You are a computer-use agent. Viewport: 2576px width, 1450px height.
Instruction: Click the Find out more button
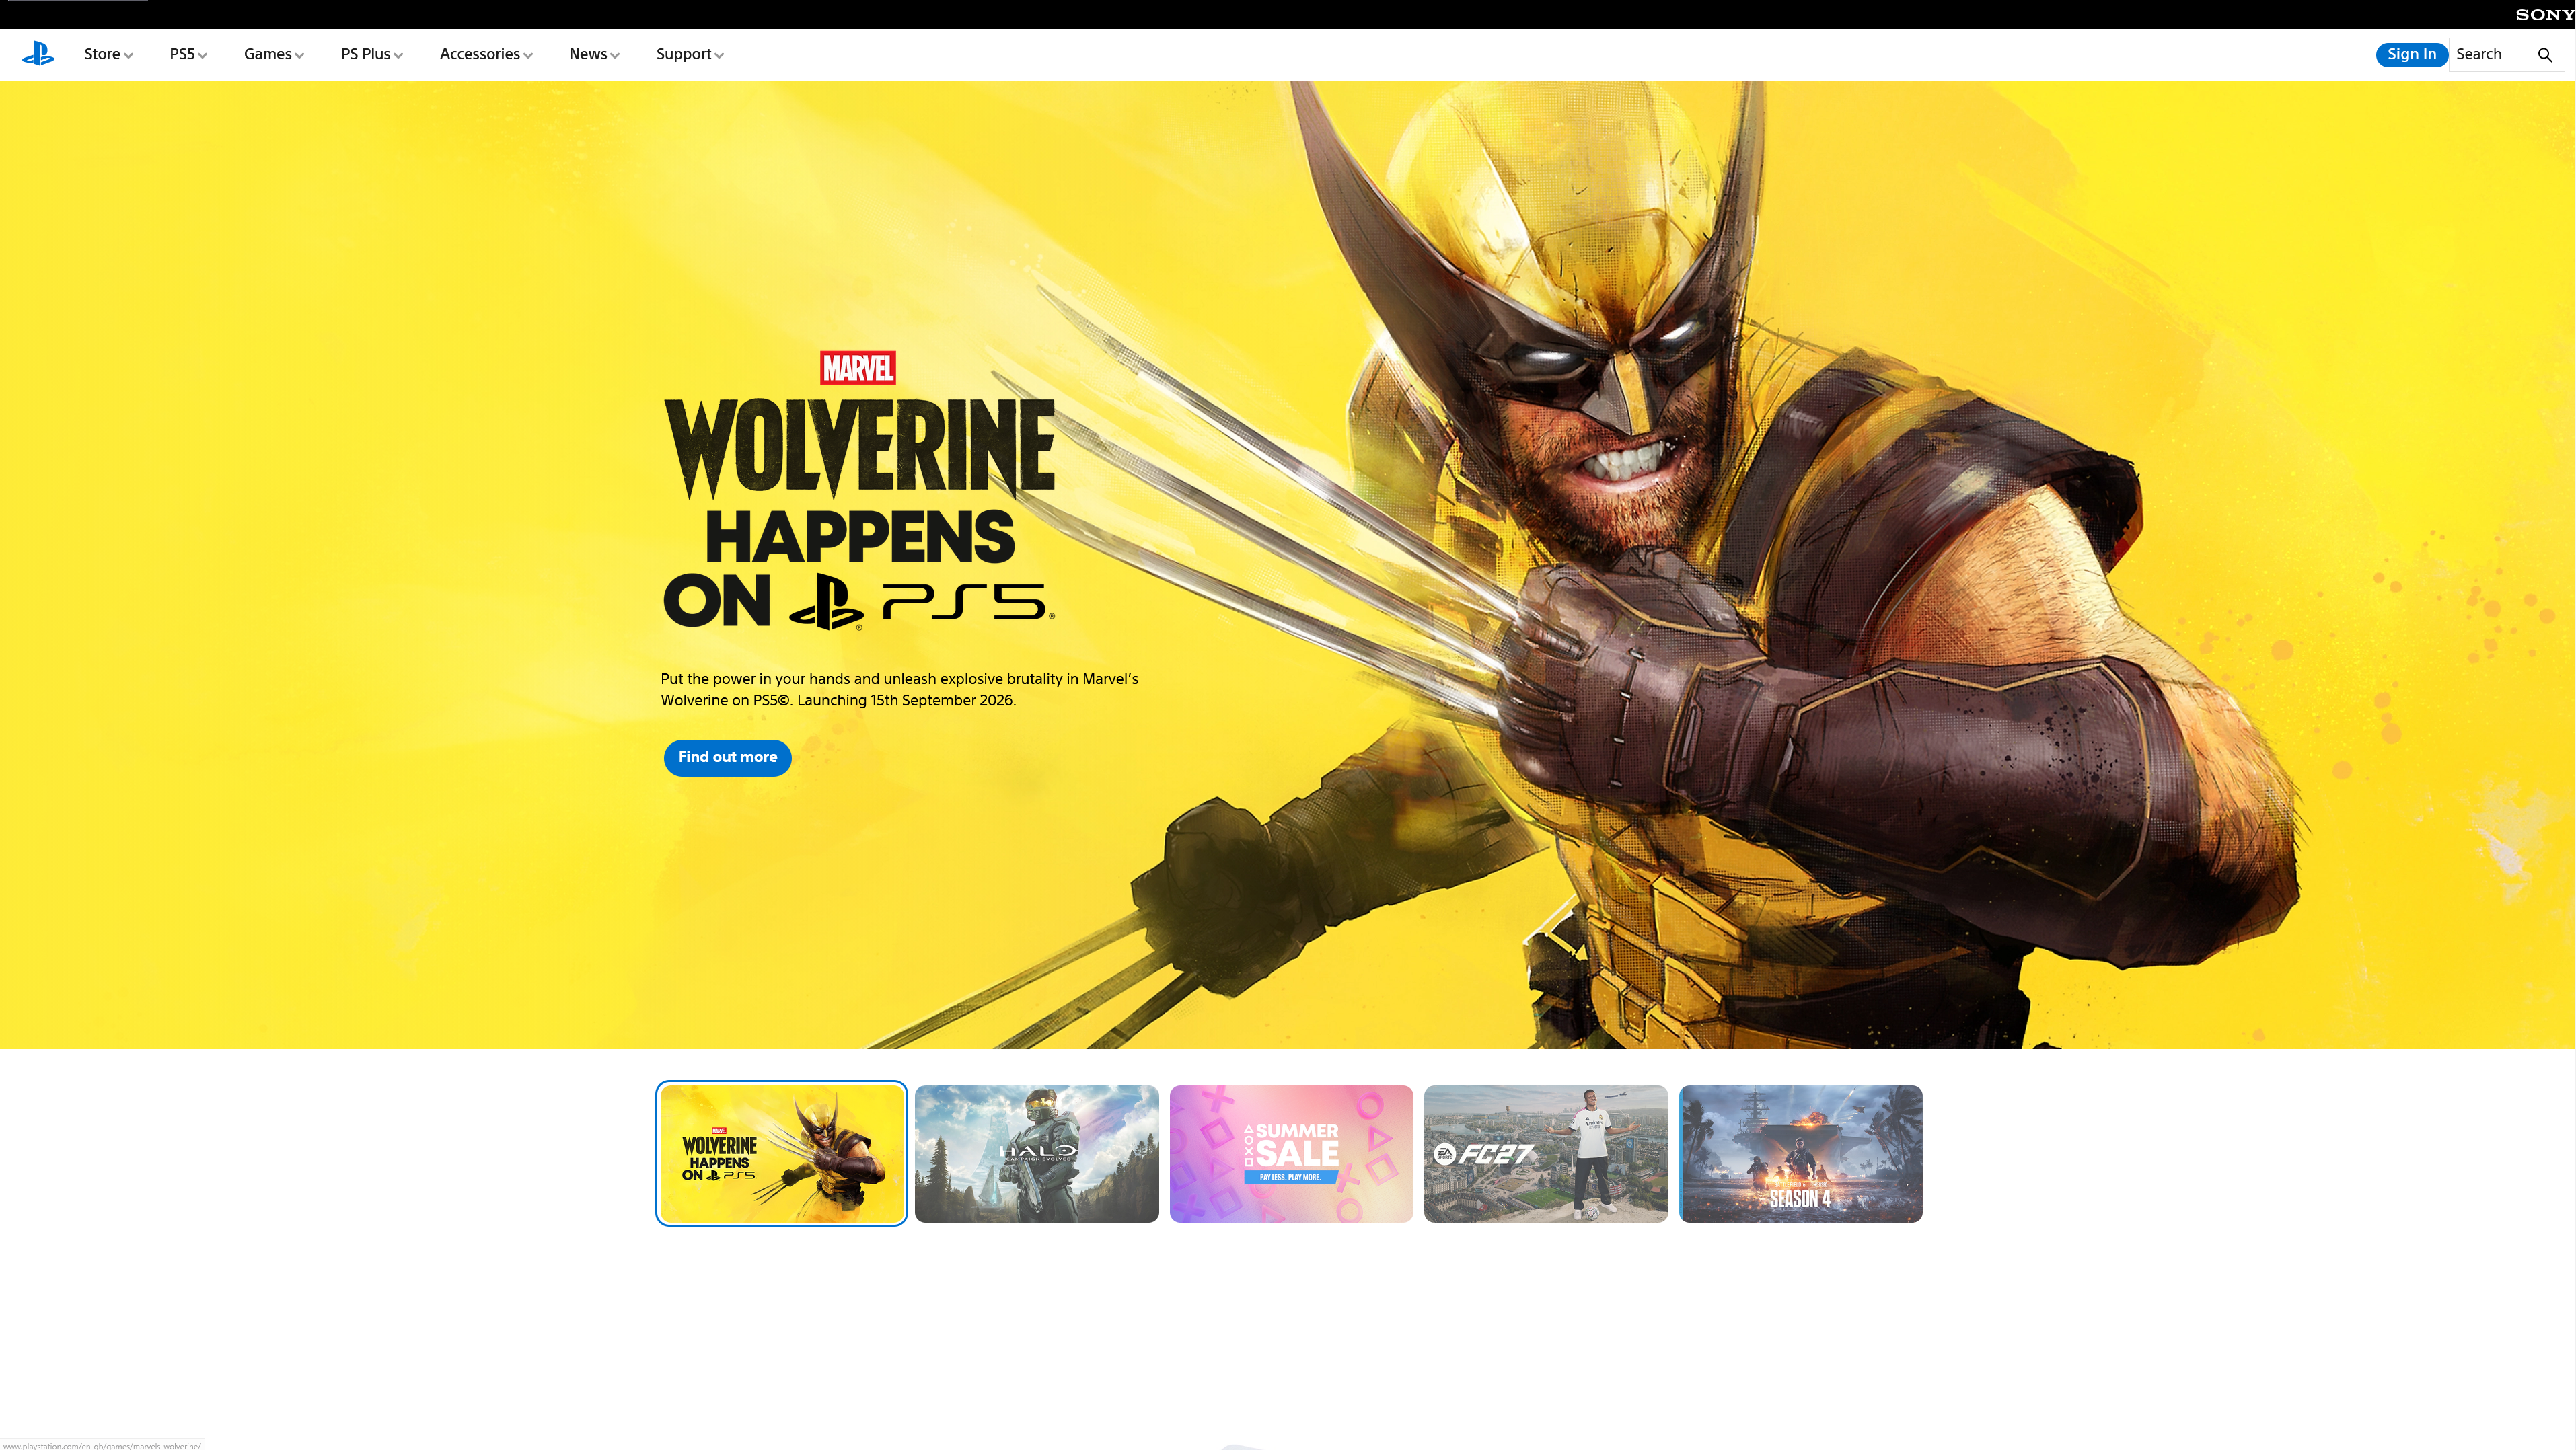click(x=727, y=757)
